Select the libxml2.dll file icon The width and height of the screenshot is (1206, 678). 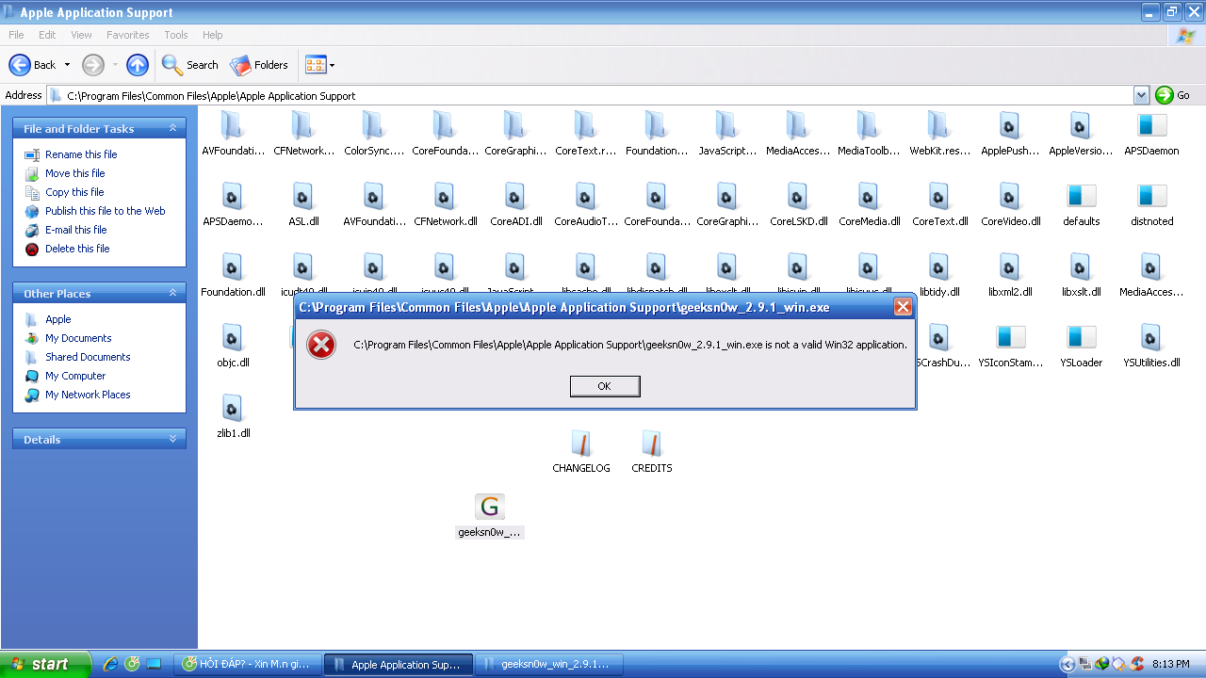[1009, 266]
